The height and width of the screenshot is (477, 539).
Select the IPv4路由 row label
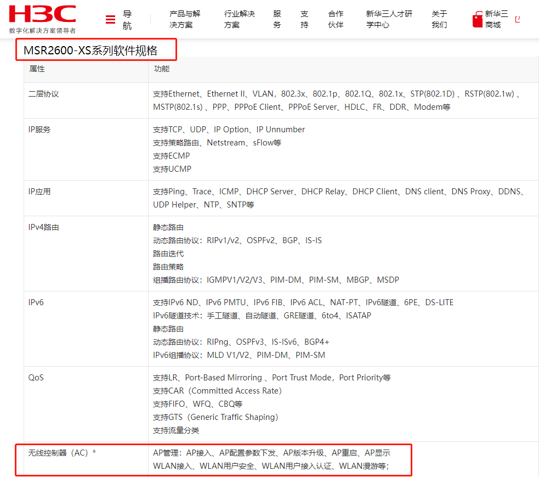(44, 227)
